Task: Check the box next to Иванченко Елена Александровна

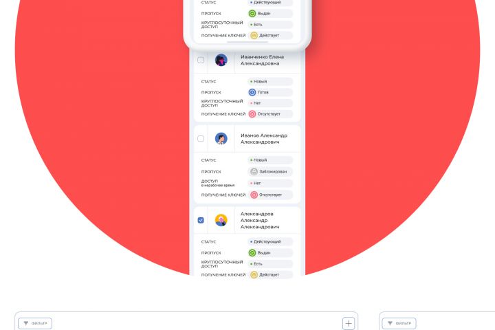Action: point(201,60)
